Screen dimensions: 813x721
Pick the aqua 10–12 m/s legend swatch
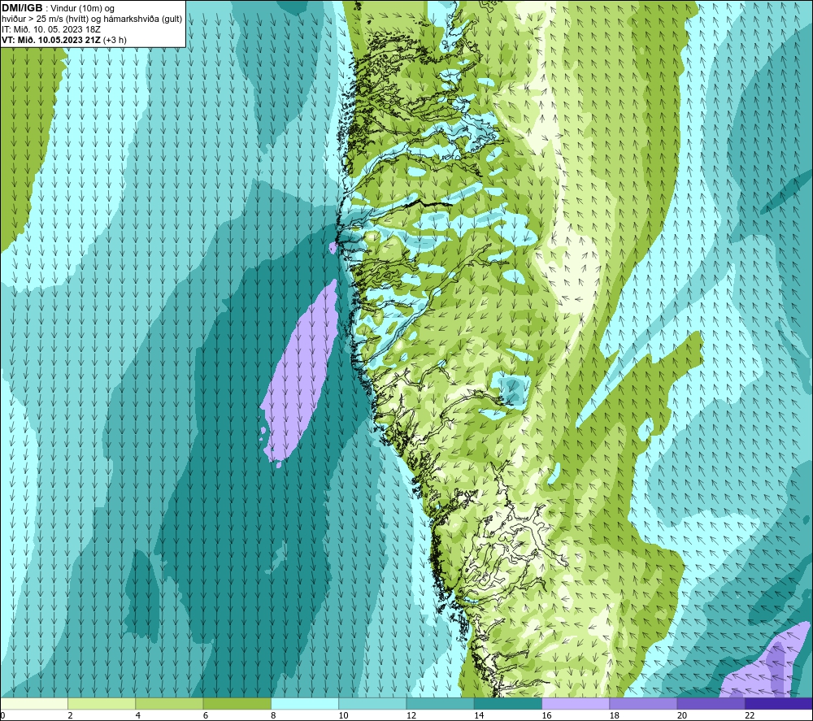[372, 703]
